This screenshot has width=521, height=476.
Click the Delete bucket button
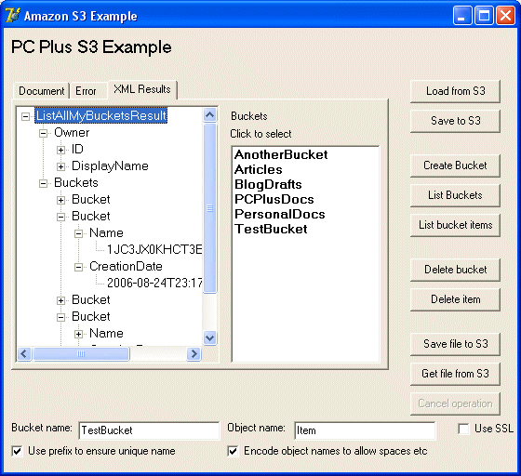point(455,270)
